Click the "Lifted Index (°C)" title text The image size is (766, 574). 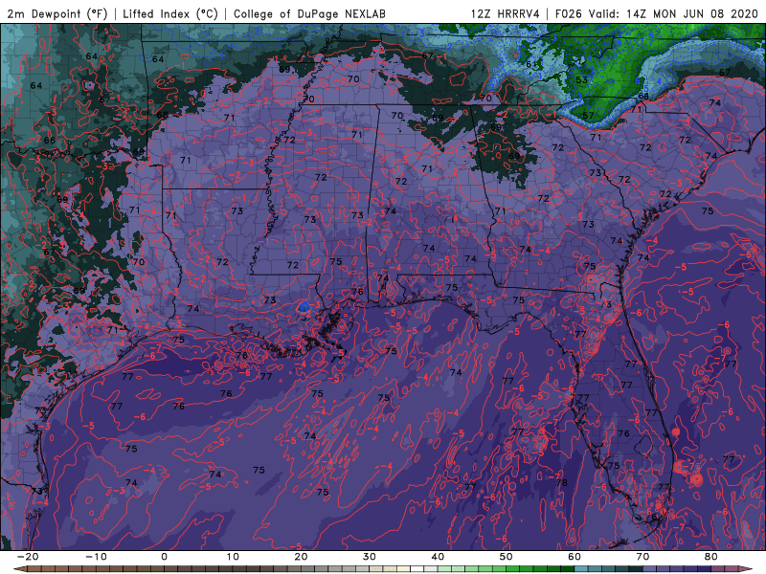(170, 13)
